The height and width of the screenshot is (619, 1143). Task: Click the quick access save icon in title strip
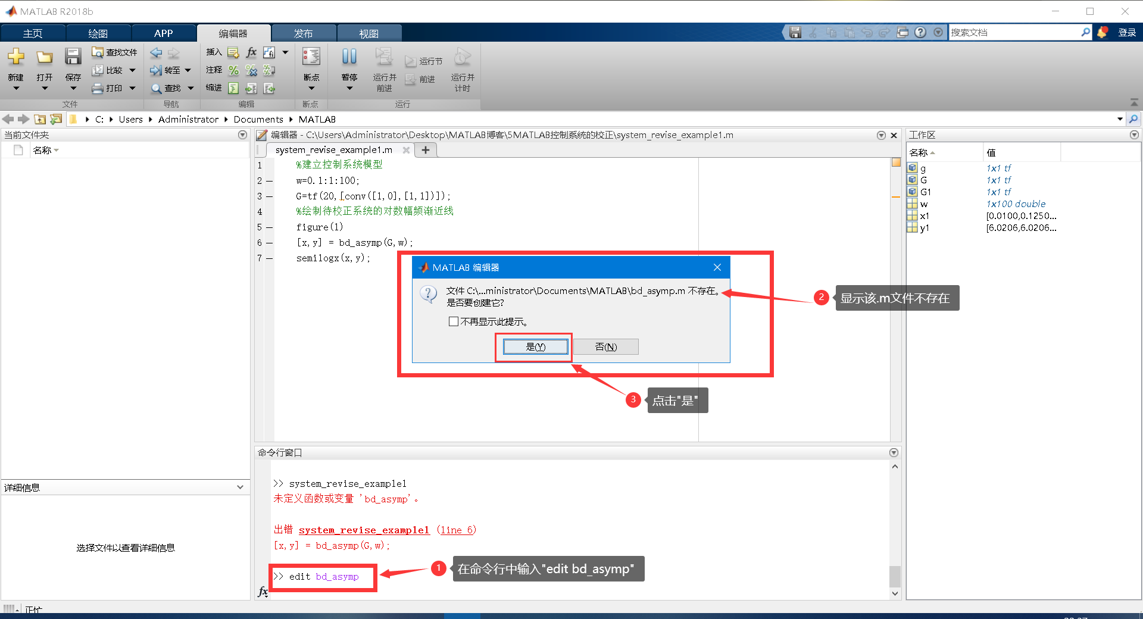(795, 33)
